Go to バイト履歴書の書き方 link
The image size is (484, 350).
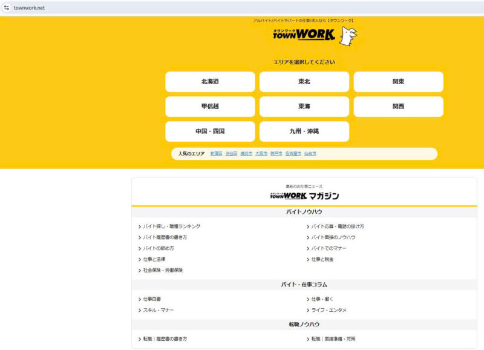coord(165,237)
